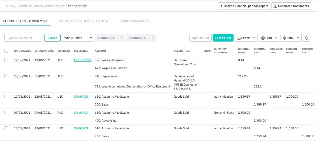Open the Whole Period selector
316x141 pixels.
pos(78,38)
